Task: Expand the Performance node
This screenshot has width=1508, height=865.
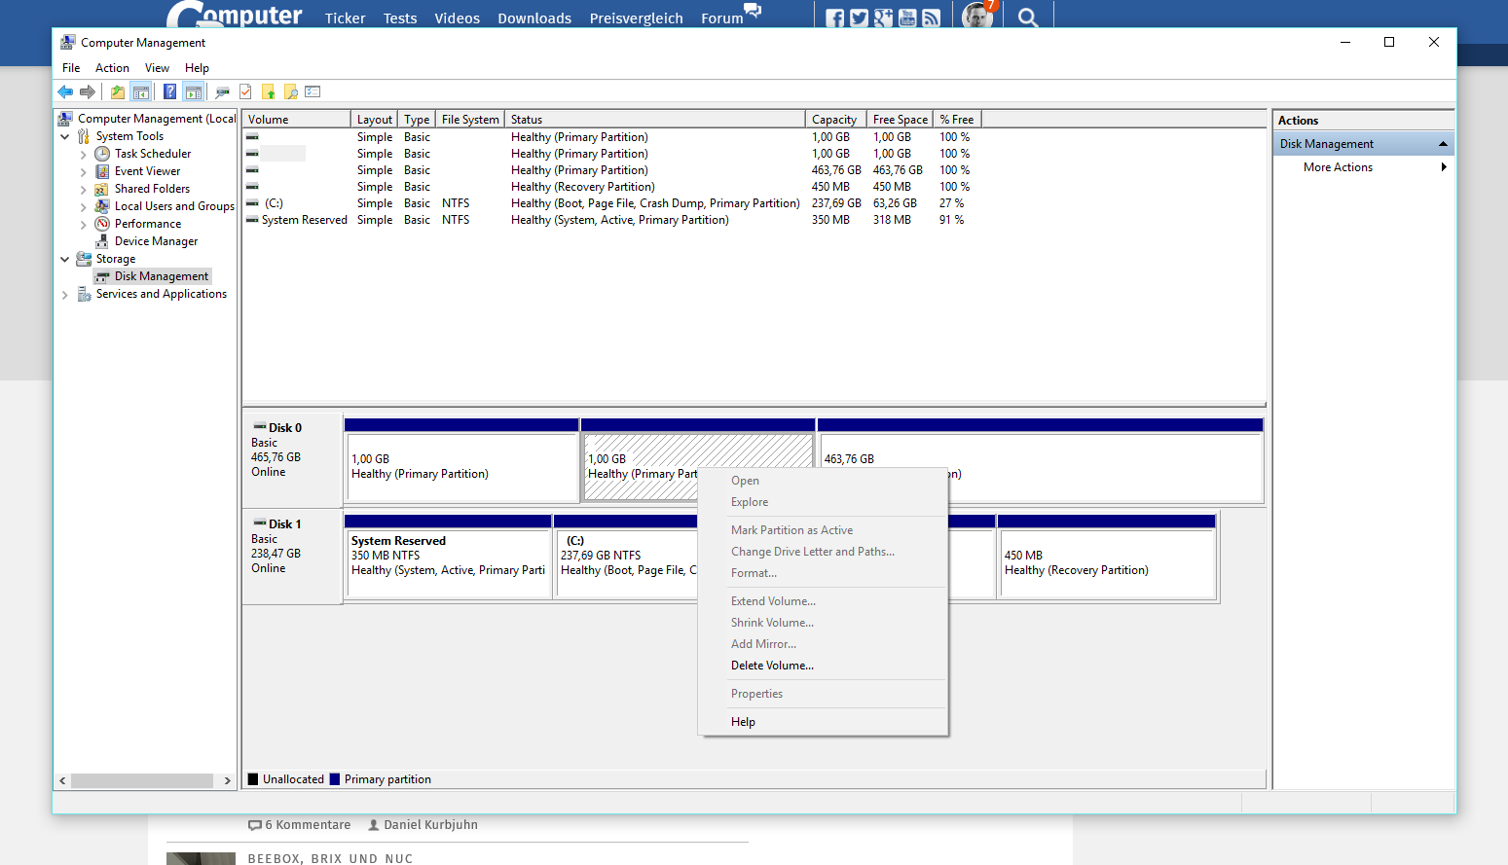Action: [x=83, y=224]
